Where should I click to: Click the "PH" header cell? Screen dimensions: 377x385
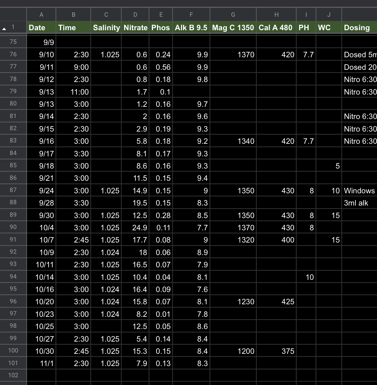point(306,28)
